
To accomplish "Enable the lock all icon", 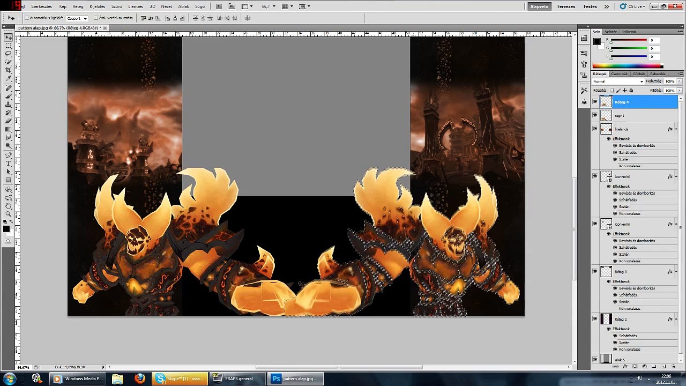I will coord(631,91).
